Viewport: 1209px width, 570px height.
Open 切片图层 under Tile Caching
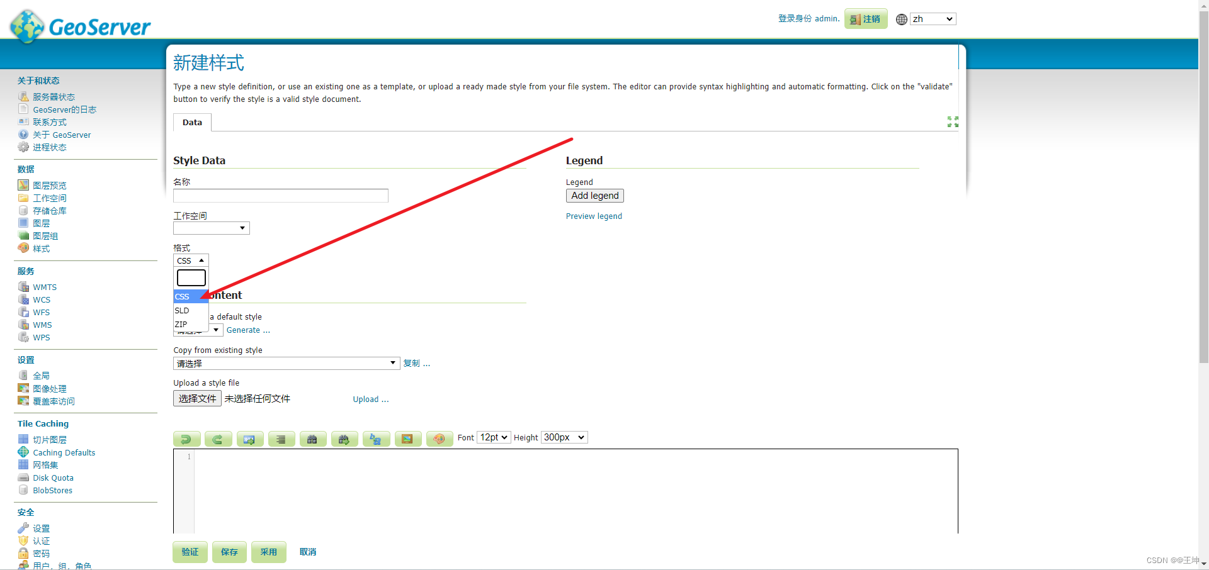point(50,440)
